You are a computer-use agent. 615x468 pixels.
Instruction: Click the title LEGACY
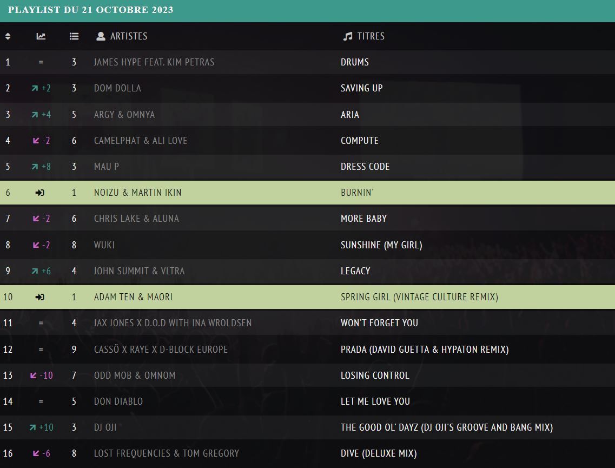[355, 271]
